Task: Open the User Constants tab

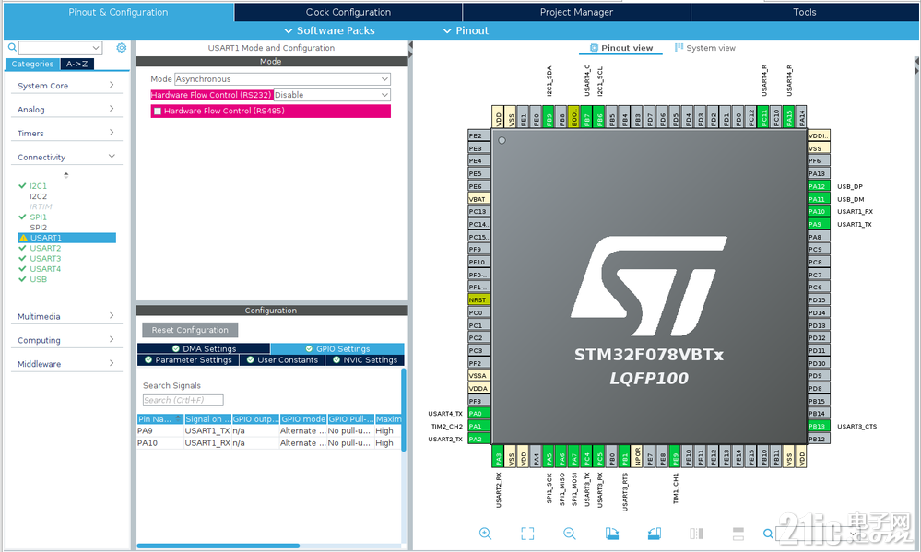Action: 282,360
